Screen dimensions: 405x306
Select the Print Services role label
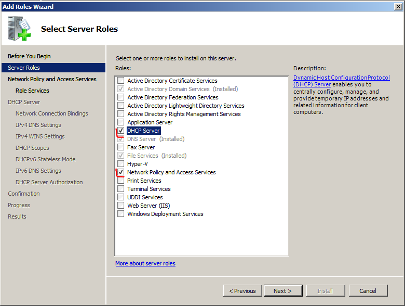point(144,181)
